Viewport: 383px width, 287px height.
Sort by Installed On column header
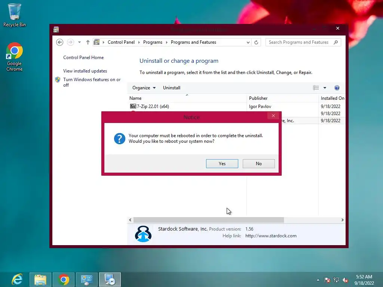coord(332,98)
